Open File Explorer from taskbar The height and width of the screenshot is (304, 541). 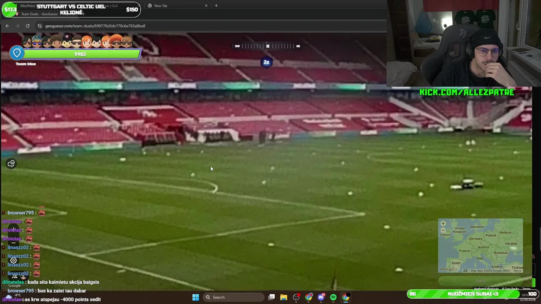pyautogui.click(x=284, y=297)
